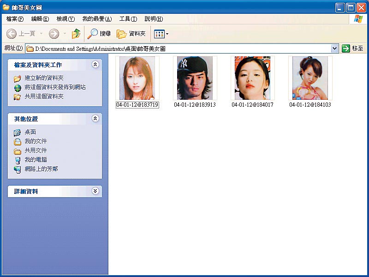The height and width of the screenshot is (277, 369).
Task: Open Forward button history dropdown arrow
Action: click(x=65, y=34)
